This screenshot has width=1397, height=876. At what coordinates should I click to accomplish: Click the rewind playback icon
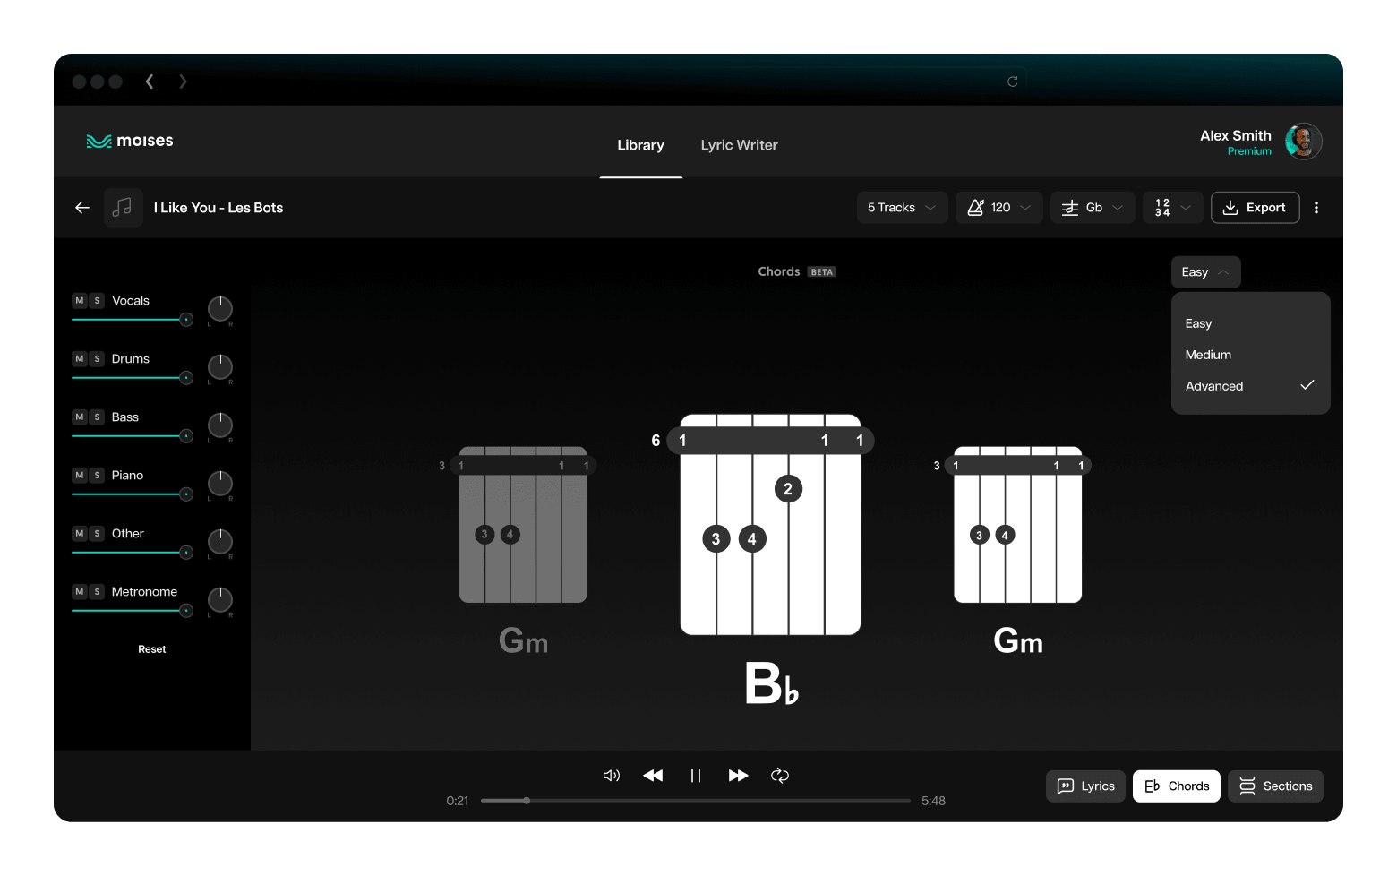pyautogui.click(x=653, y=776)
